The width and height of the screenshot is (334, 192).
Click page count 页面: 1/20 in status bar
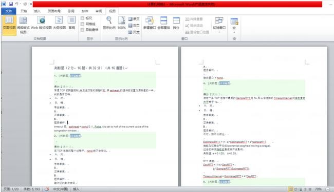coord(11,189)
